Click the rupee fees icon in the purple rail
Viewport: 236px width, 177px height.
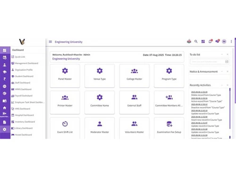tap(5, 79)
